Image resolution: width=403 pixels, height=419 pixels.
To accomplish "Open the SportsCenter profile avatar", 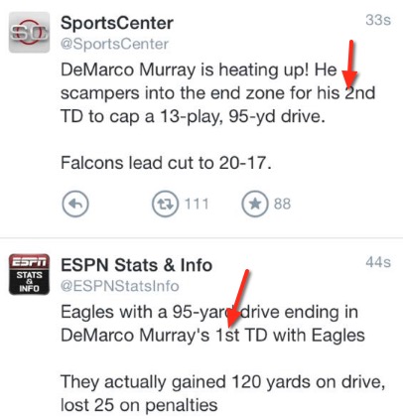I will (29, 33).
